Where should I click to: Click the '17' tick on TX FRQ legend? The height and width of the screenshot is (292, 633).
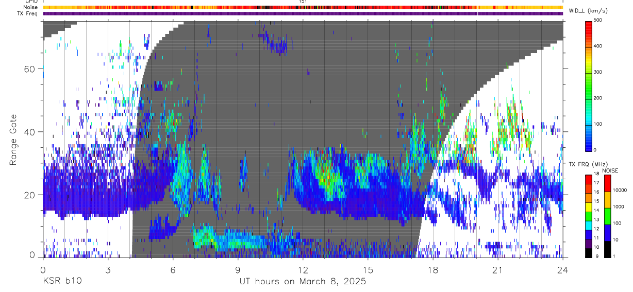(596, 183)
